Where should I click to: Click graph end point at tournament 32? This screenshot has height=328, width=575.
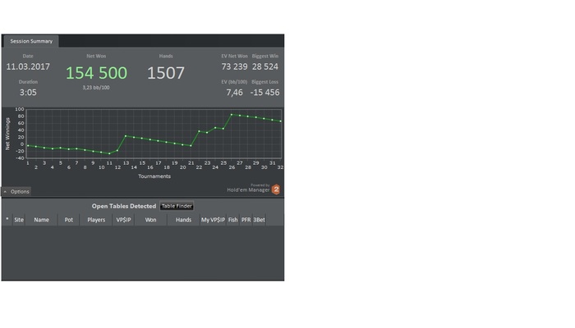coord(281,121)
